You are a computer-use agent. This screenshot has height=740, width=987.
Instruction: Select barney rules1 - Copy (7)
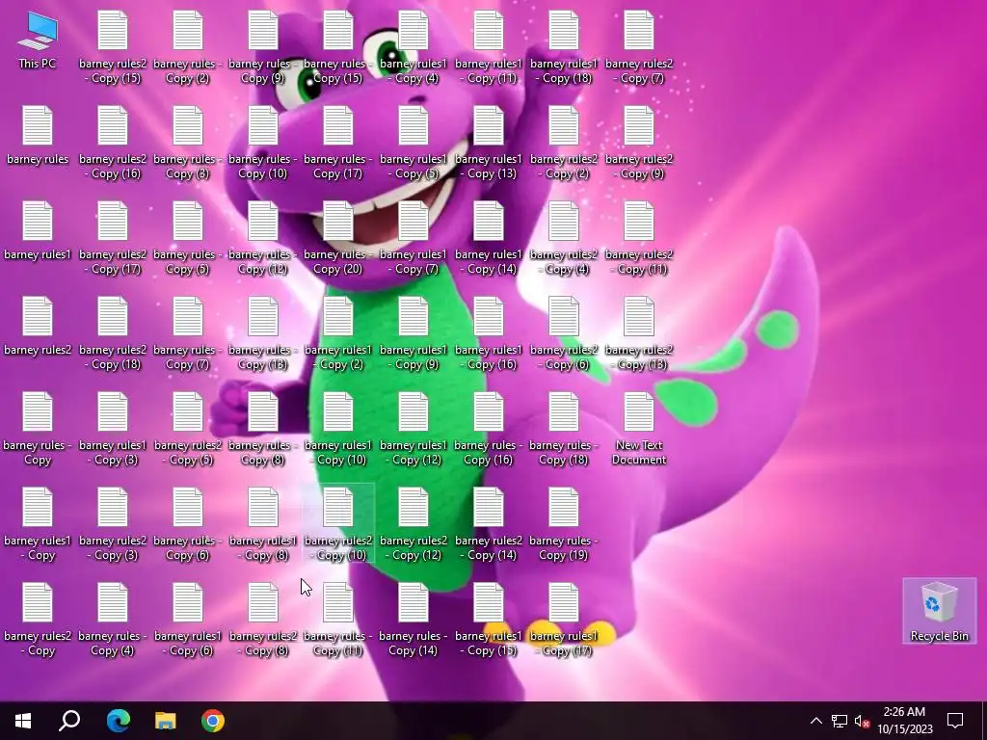coord(413,239)
